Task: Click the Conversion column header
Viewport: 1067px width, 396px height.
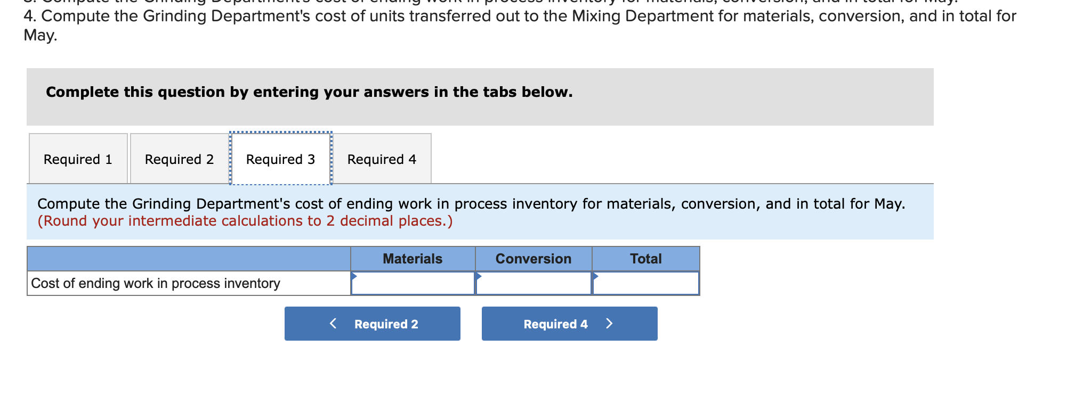Action: [x=533, y=259]
